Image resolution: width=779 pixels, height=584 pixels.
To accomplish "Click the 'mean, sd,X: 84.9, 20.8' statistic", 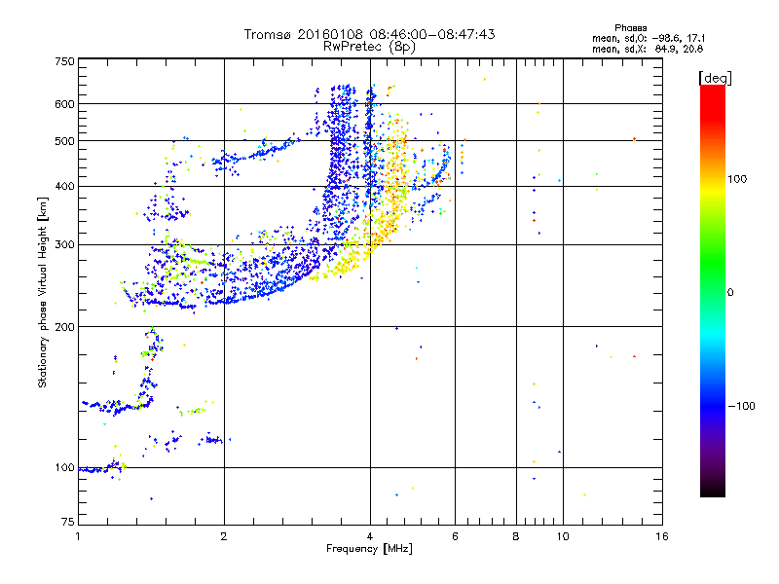I will (x=647, y=49).
